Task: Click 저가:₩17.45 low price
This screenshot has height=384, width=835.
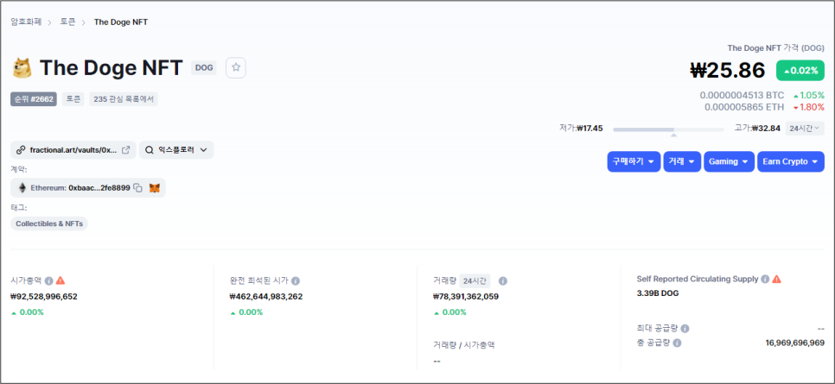Action: (581, 129)
